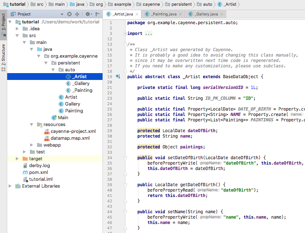Collapse the src folder in tree
305x233 pixels.
(17, 36)
